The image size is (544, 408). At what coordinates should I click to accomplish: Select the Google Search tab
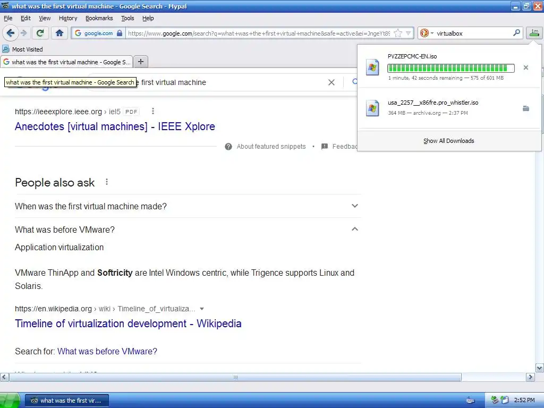point(66,62)
